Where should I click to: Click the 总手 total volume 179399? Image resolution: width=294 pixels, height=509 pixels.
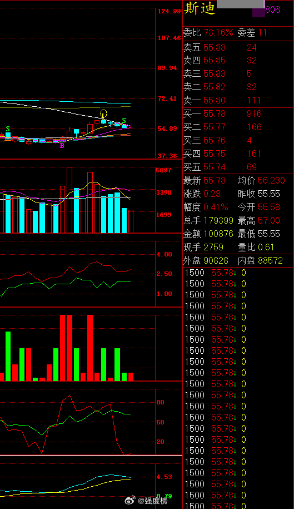(218, 220)
